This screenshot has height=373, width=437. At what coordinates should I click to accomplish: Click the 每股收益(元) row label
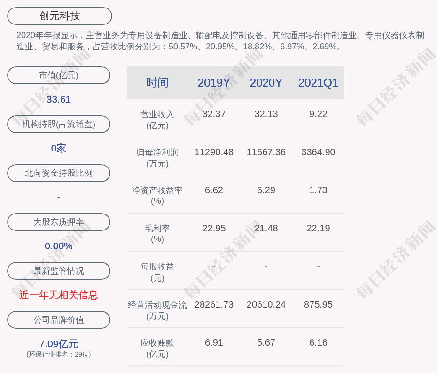157,272
